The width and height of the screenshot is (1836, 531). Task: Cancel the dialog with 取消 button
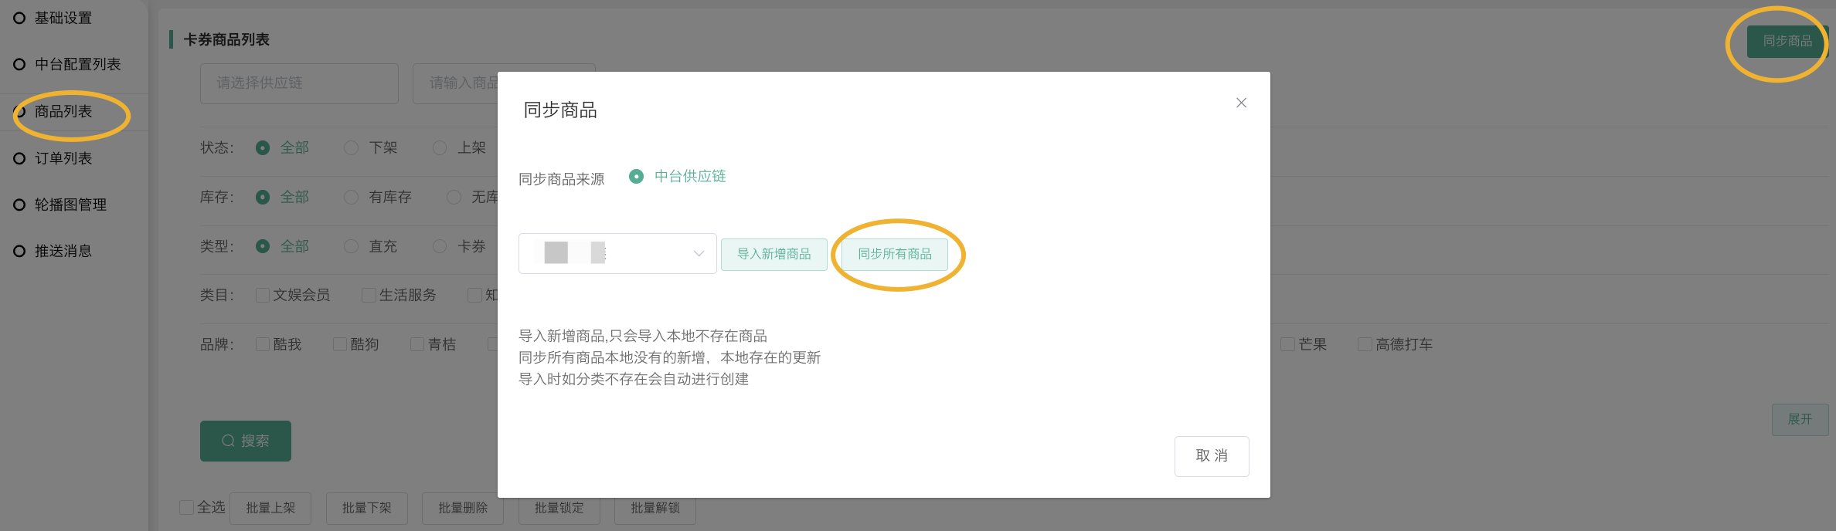(1211, 456)
